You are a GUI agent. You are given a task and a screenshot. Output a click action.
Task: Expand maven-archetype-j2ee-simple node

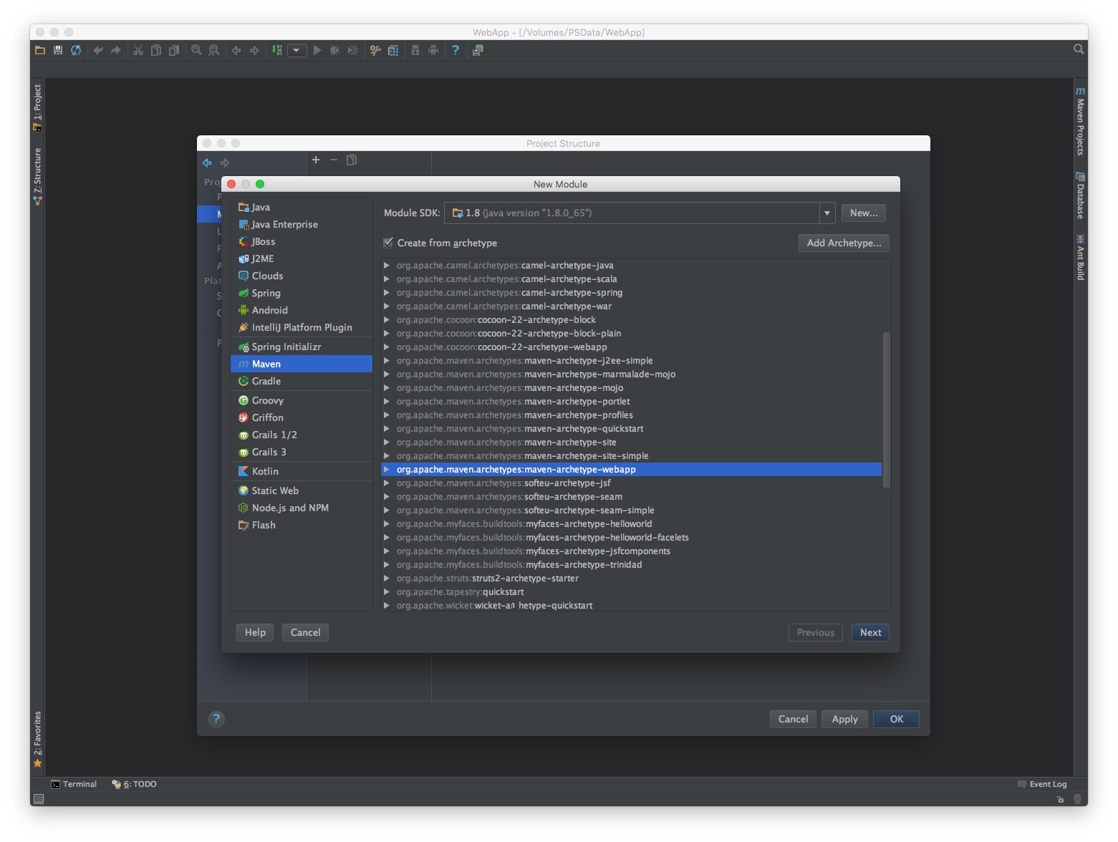(387, 360)
